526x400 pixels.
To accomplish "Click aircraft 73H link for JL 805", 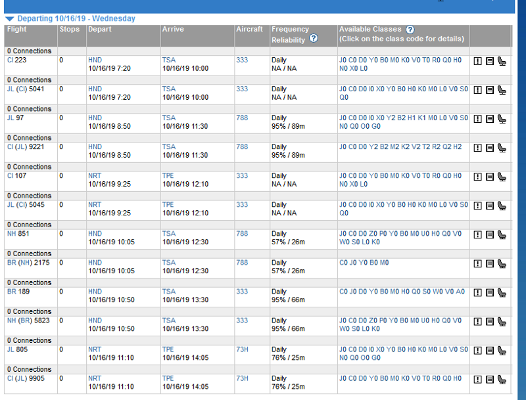I will tap(242, 349).
